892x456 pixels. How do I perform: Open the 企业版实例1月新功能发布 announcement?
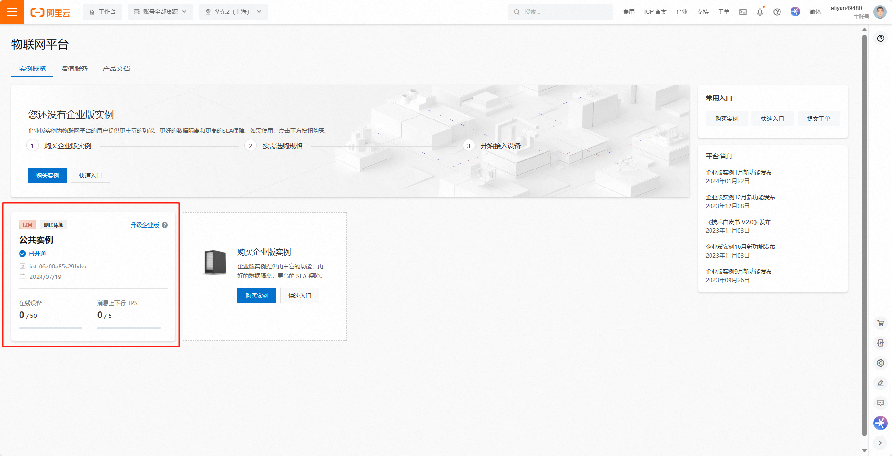(739, 173)
